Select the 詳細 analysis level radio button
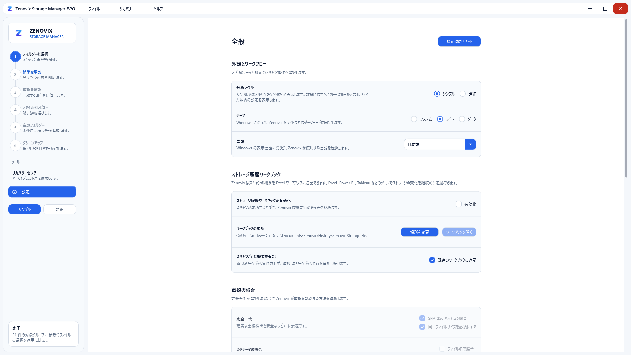The height and width of the screenshot is (355, 631). point(463,94)
